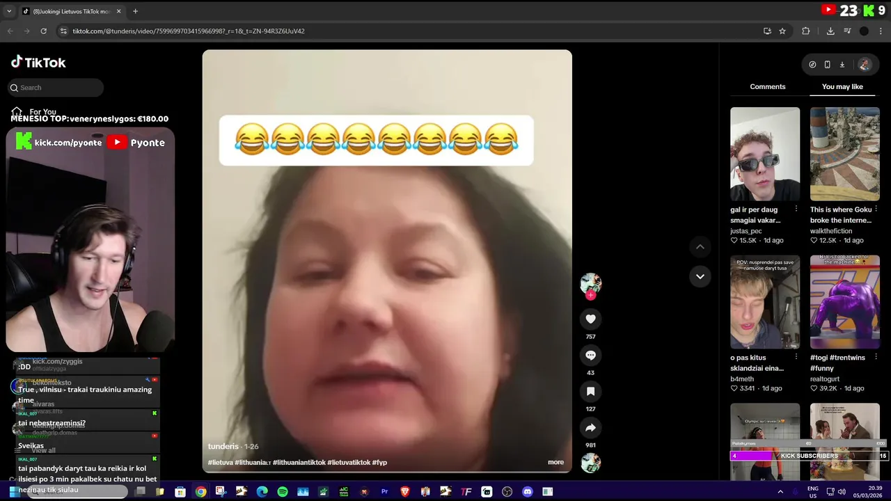The height and width of the screenshot is (501, 891).
Task: Open the For You home icon
Action: [17, 111]
